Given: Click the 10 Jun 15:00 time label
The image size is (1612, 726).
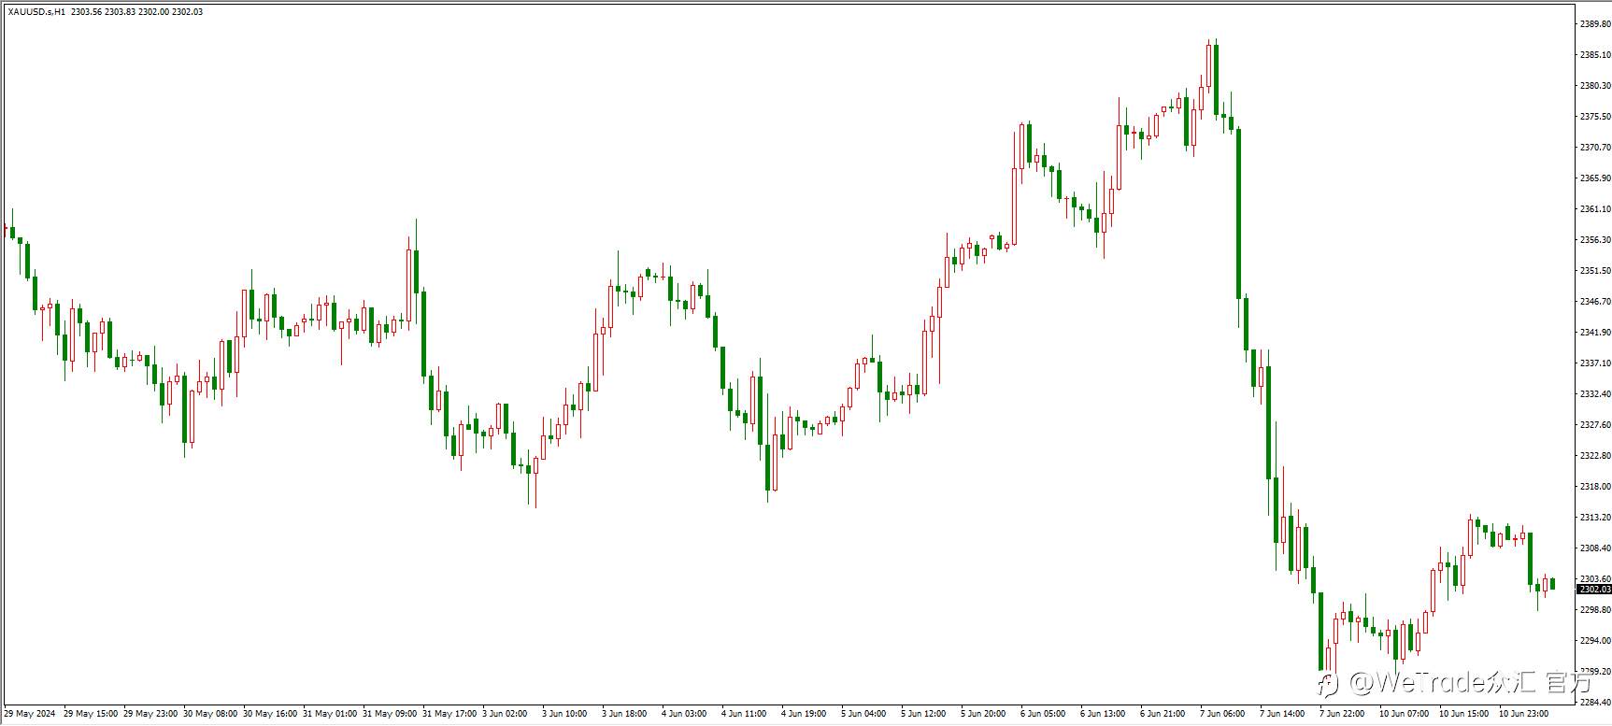Looking at the screenshot, I should (x=1466, y=714).
